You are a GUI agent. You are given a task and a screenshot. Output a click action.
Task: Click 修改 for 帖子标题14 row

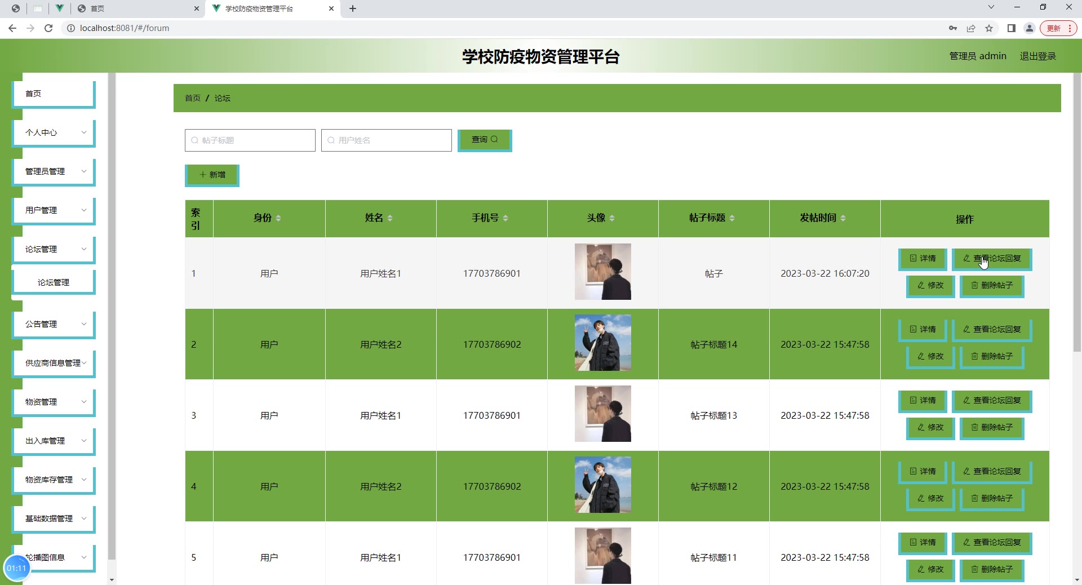coord(930,357)
